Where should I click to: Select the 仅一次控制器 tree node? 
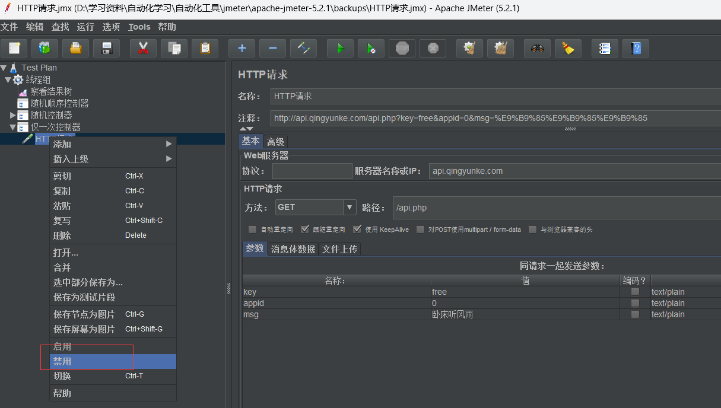[49, 127]
